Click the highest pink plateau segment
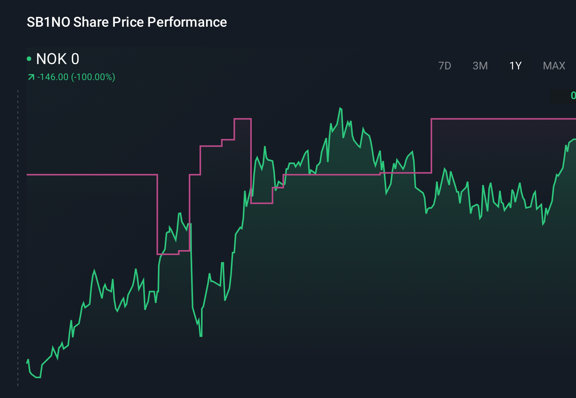The height and width of the screenshot is (398, 576). (x=242, y=119)
